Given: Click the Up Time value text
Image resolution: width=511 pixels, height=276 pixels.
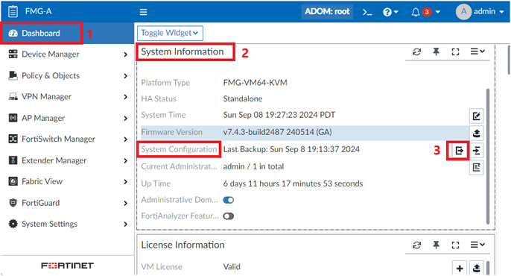Looking at the screenshot, I should tap(293, 184).
